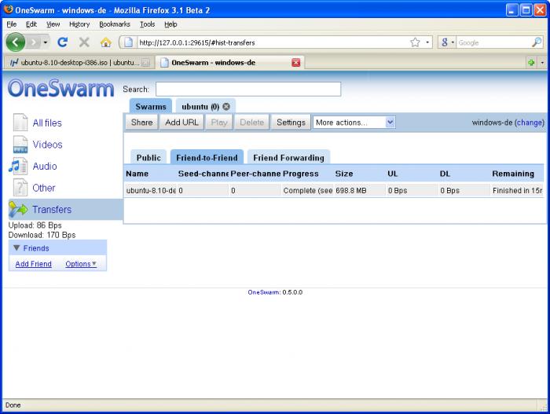Sort by the Size column header
This screenshot has height=414, width=550.
click(344, 174)
